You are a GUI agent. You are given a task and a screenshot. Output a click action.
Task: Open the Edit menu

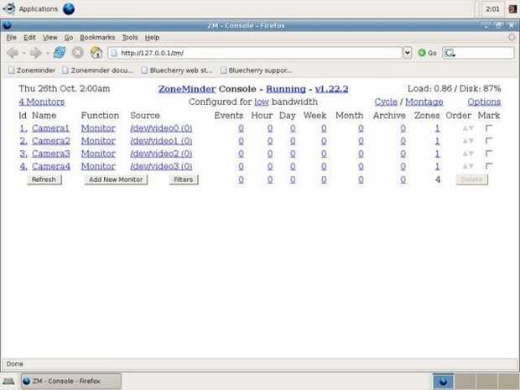pyautogui.click(x=29, y=38)
